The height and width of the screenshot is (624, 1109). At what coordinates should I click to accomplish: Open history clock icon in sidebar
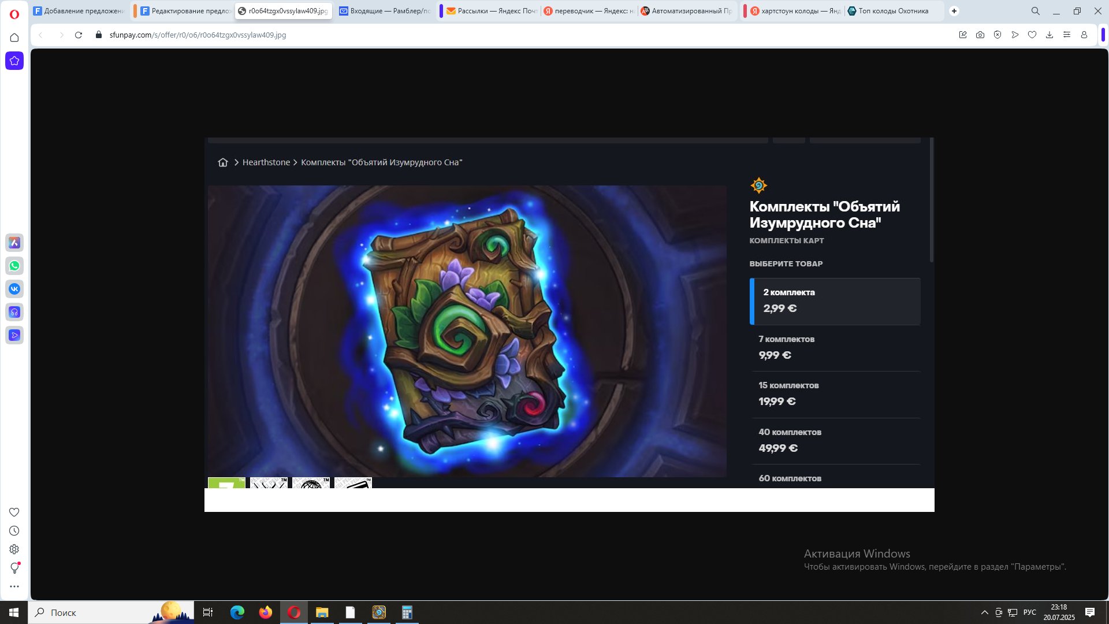(x=14, y=531)
